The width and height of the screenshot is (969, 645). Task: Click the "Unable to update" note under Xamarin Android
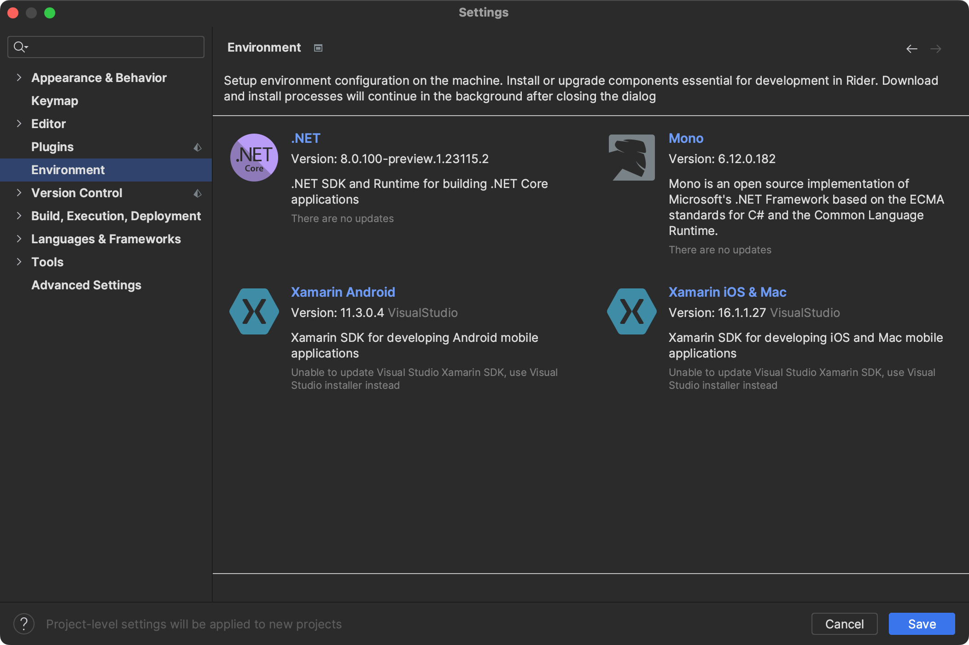[425, 379]
